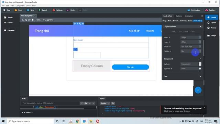
Task: Open the Export toolbar dropdown
Action: pos(44,10)
